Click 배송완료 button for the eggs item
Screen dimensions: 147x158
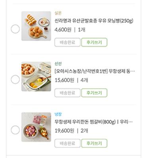tap(68, 93)
